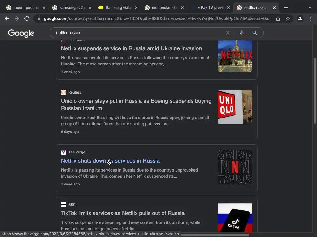Viewport: 317px width, 237px height.
Task: Go back to the previous page
Action: 7,19
